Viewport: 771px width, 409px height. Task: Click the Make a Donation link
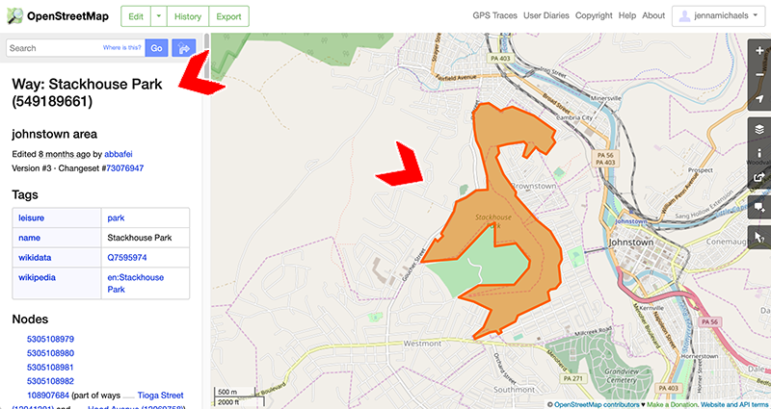672,404
